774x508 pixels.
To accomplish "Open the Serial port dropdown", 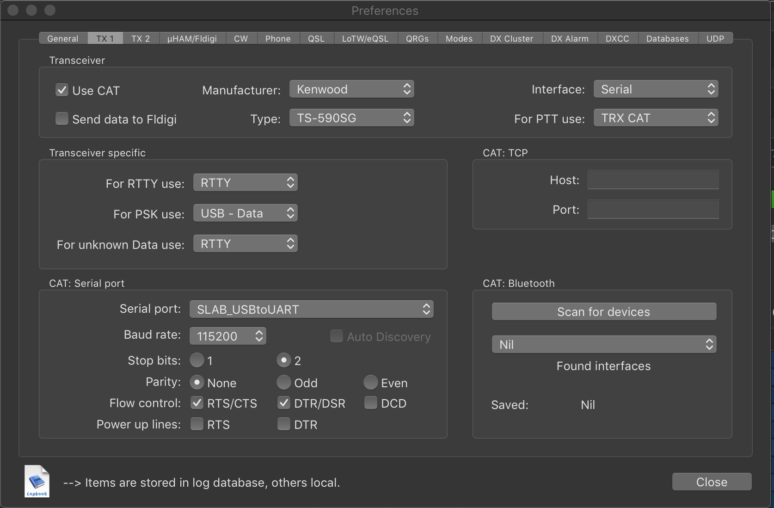I will point(311,309).
